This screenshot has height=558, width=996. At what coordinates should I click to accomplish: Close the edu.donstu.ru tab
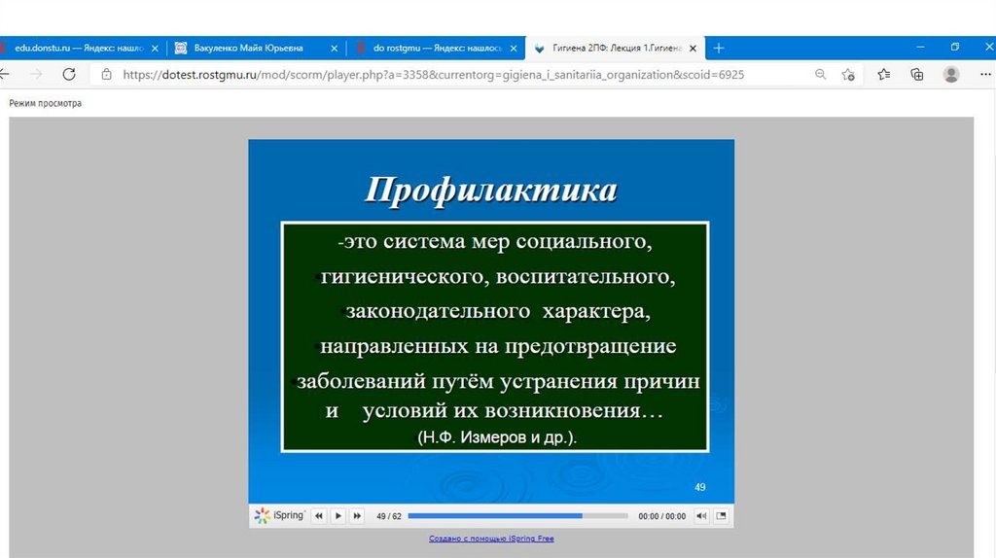click(x=155, y=49)
